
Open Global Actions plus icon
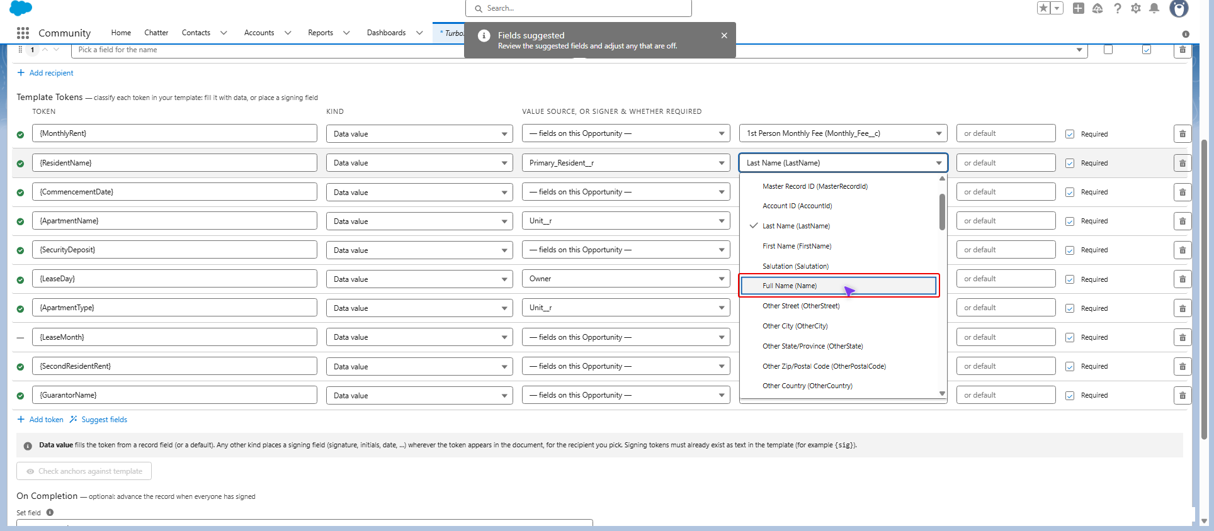1079,8
